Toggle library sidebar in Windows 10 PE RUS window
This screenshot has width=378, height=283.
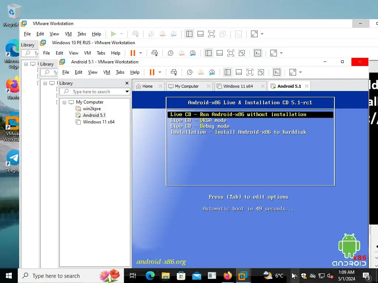point(209,53)
